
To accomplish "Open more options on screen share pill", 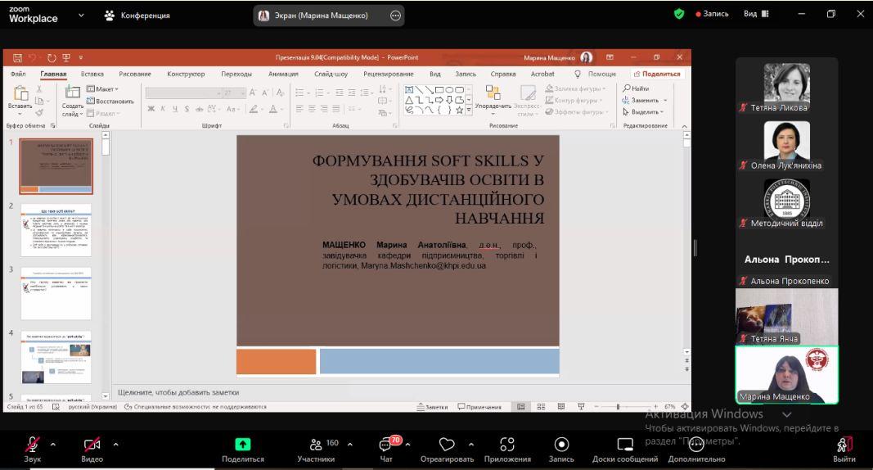I will pyautogui.click(x=396, y=15).
